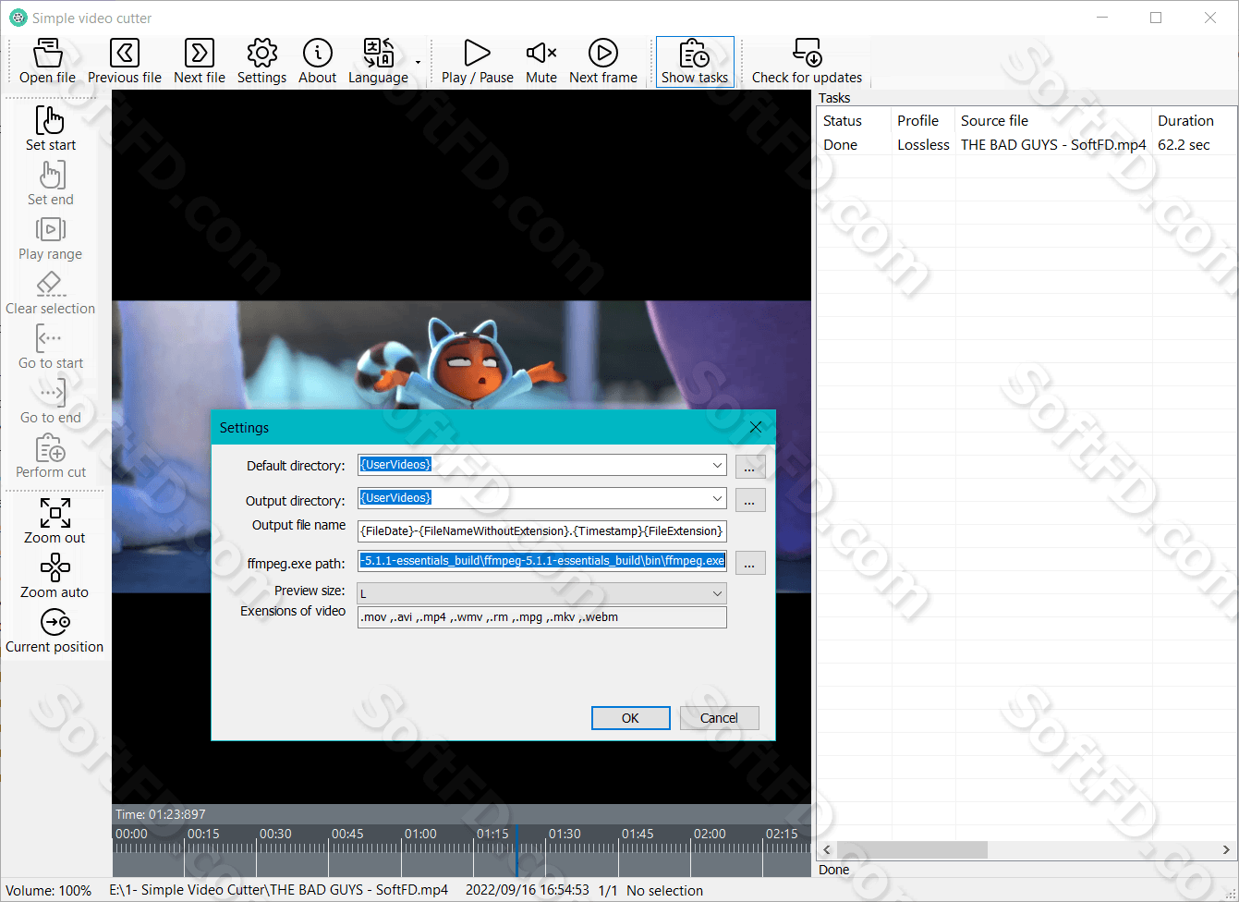This screenshot has width=1239, height=902.
Task: Play range of selection
Action: point(51,238)
